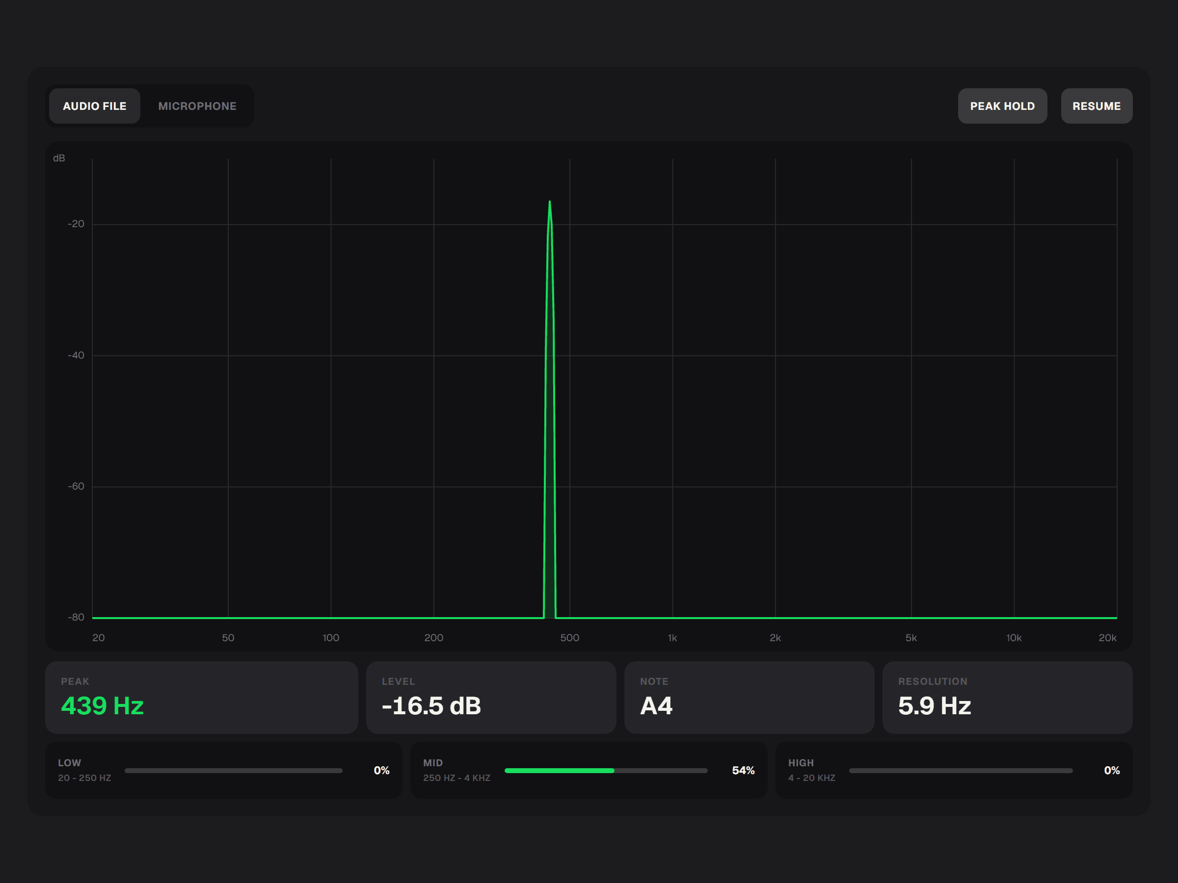Click the 250 HZ - 4 KHZ range label

coord(456,778)
